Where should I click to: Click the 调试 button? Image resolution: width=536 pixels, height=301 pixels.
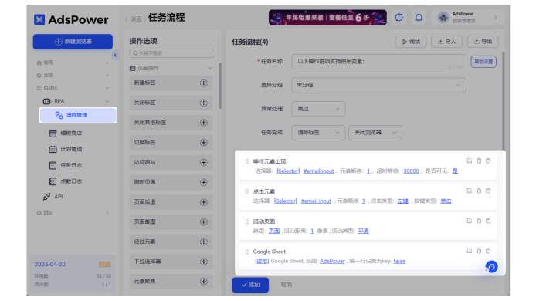(x=411, y=42)
